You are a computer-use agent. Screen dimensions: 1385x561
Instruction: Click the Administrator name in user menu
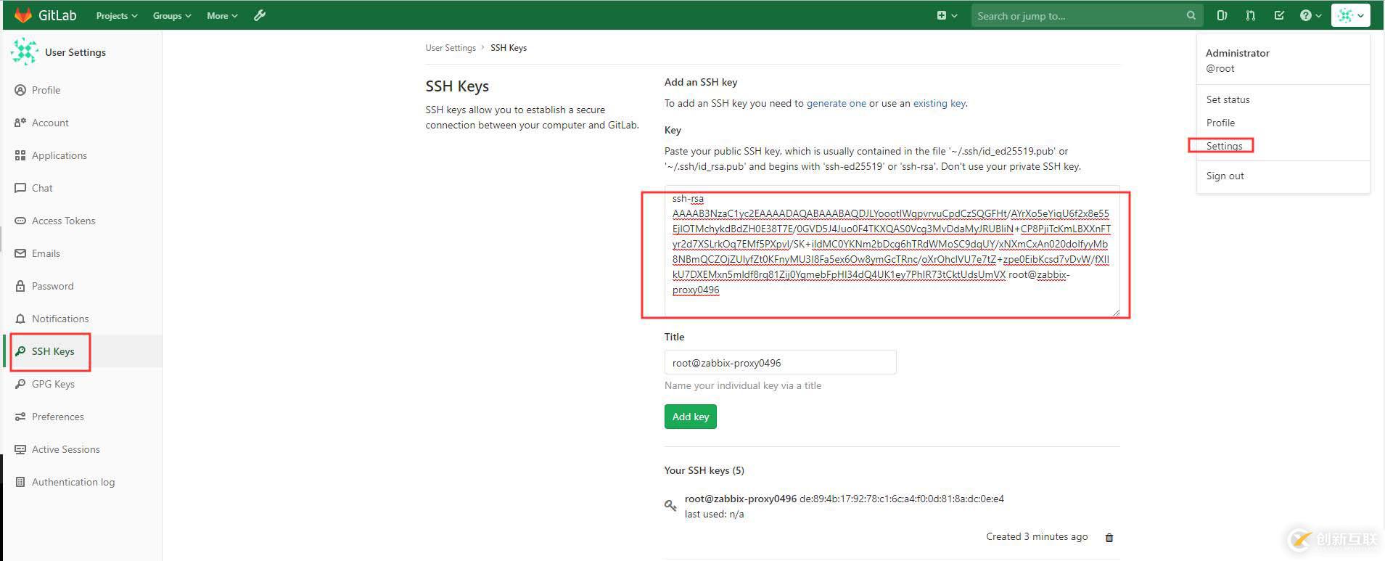(x=1238, y=53)
